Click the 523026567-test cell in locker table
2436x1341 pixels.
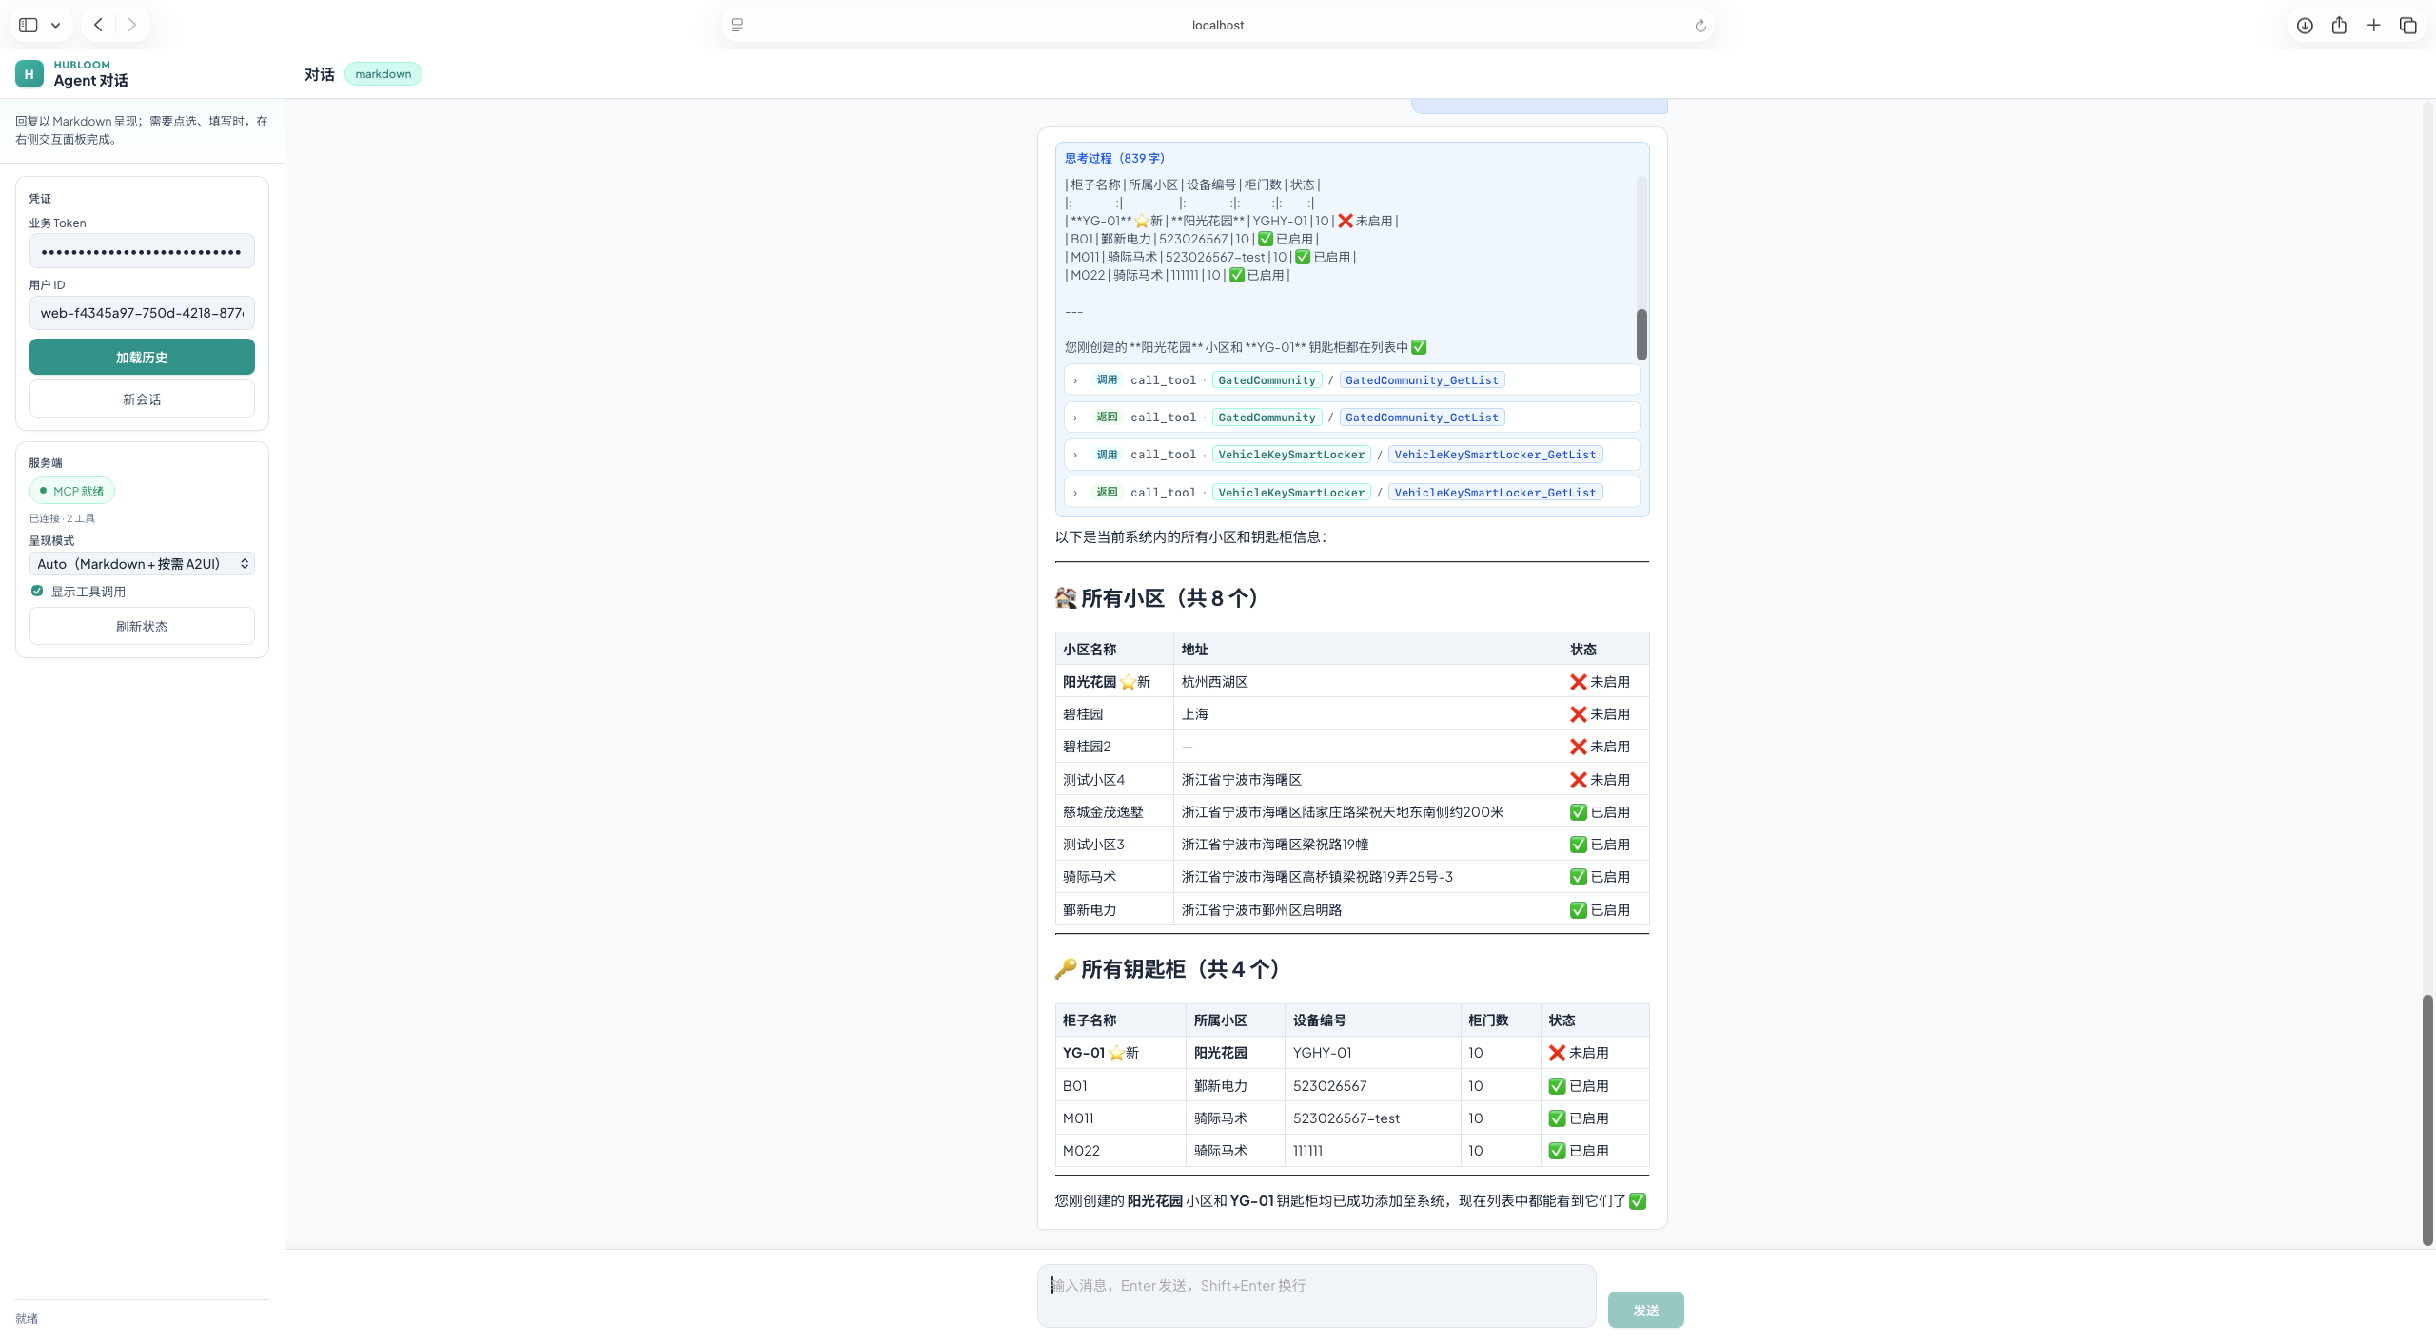click(x=1373, y=1118)
